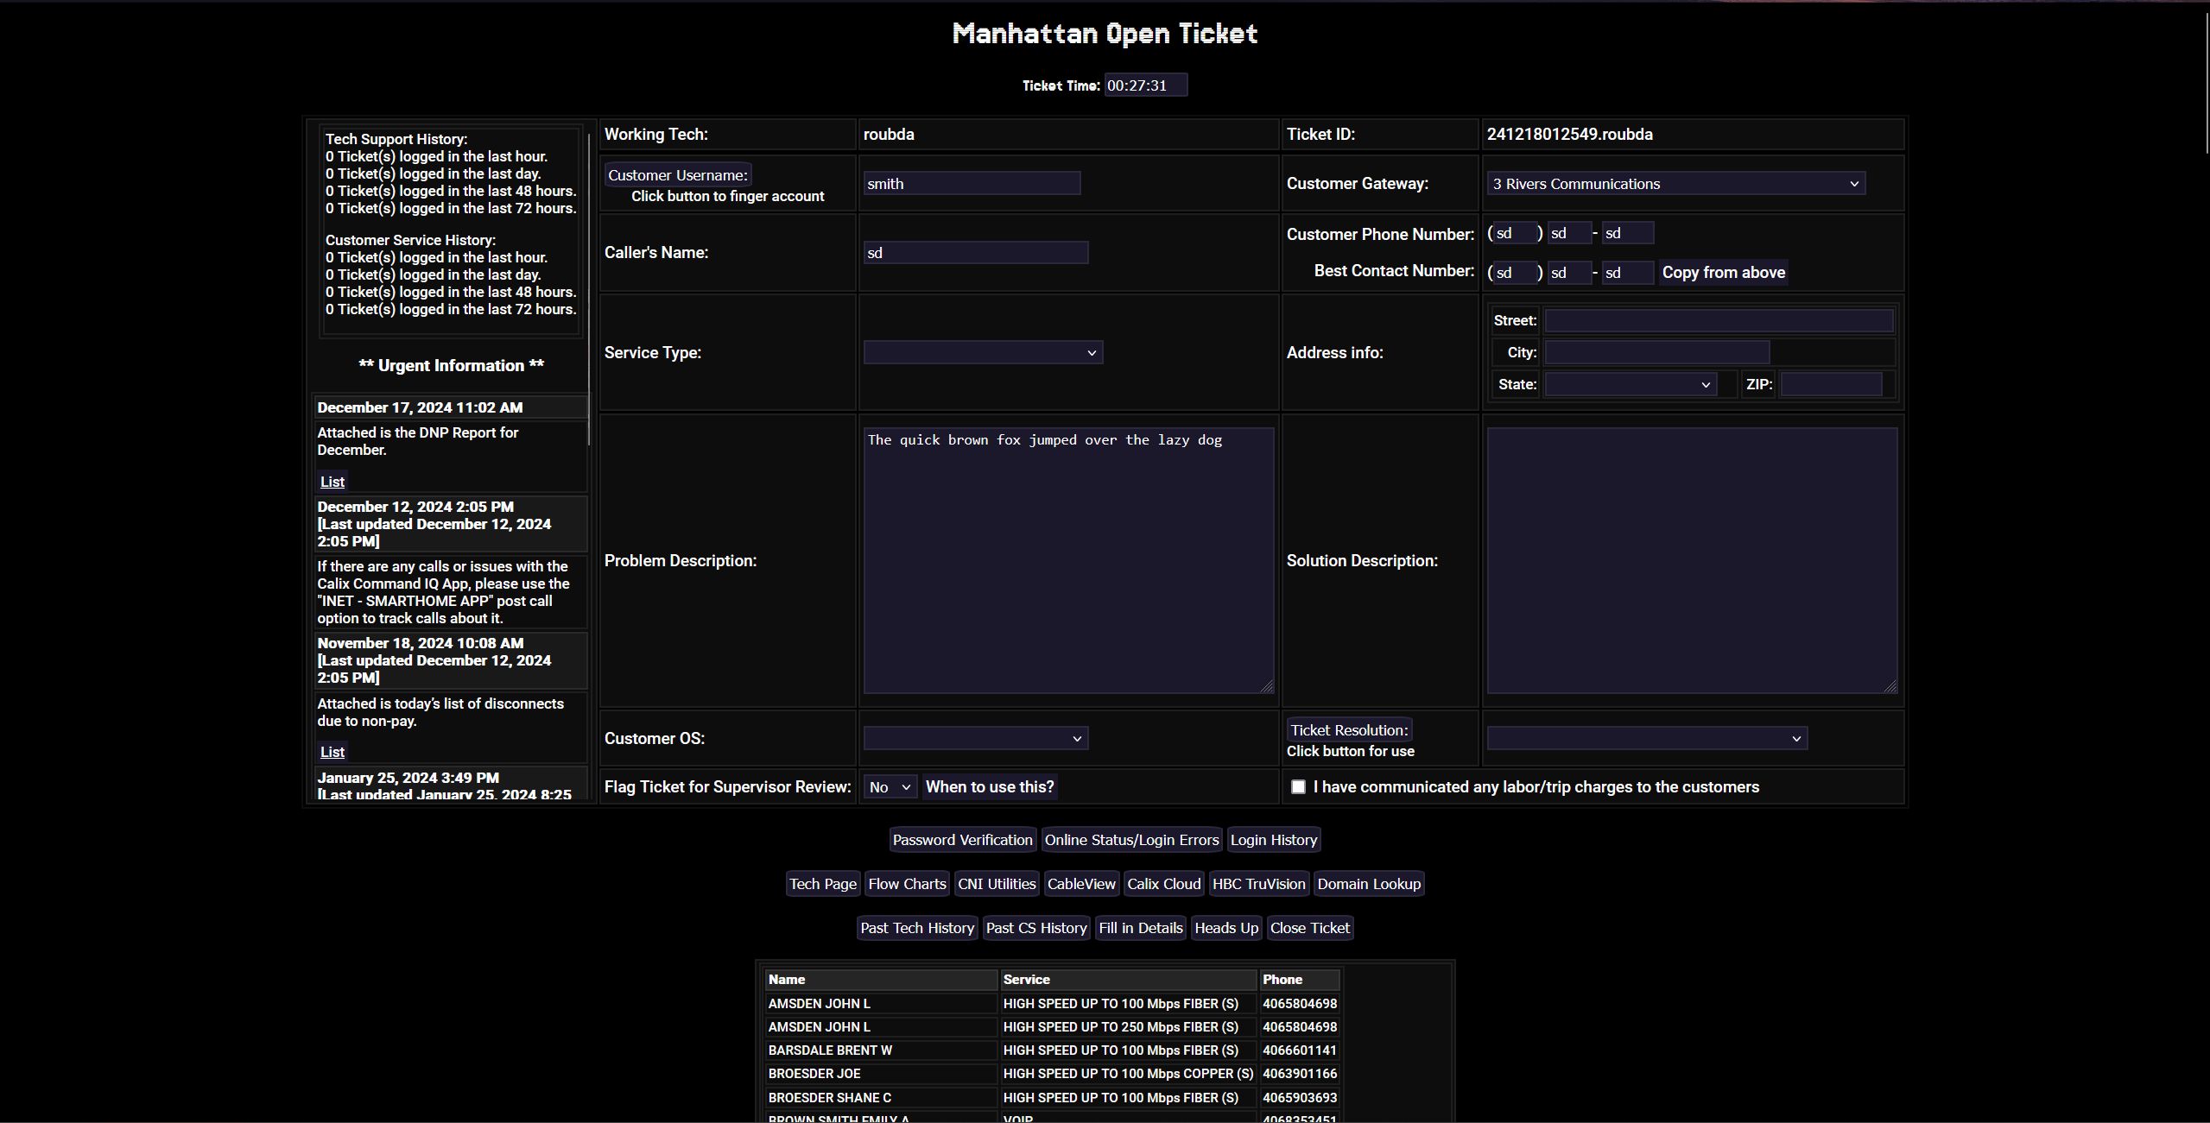The height and width of the screenshot is (1123, 2210).
Task: Open the Customer Gateway dropdown
Action: click(x=1675, y=183)
